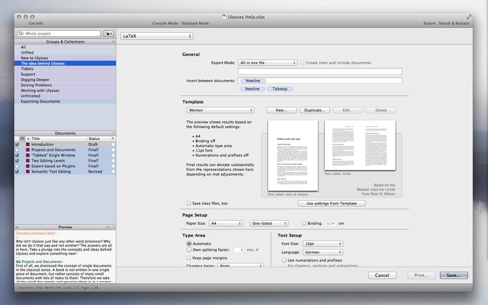Open the Export Mode dropdown
This screenshot has width=488, height=305.
pyautogui.click(x=268, y=62)
